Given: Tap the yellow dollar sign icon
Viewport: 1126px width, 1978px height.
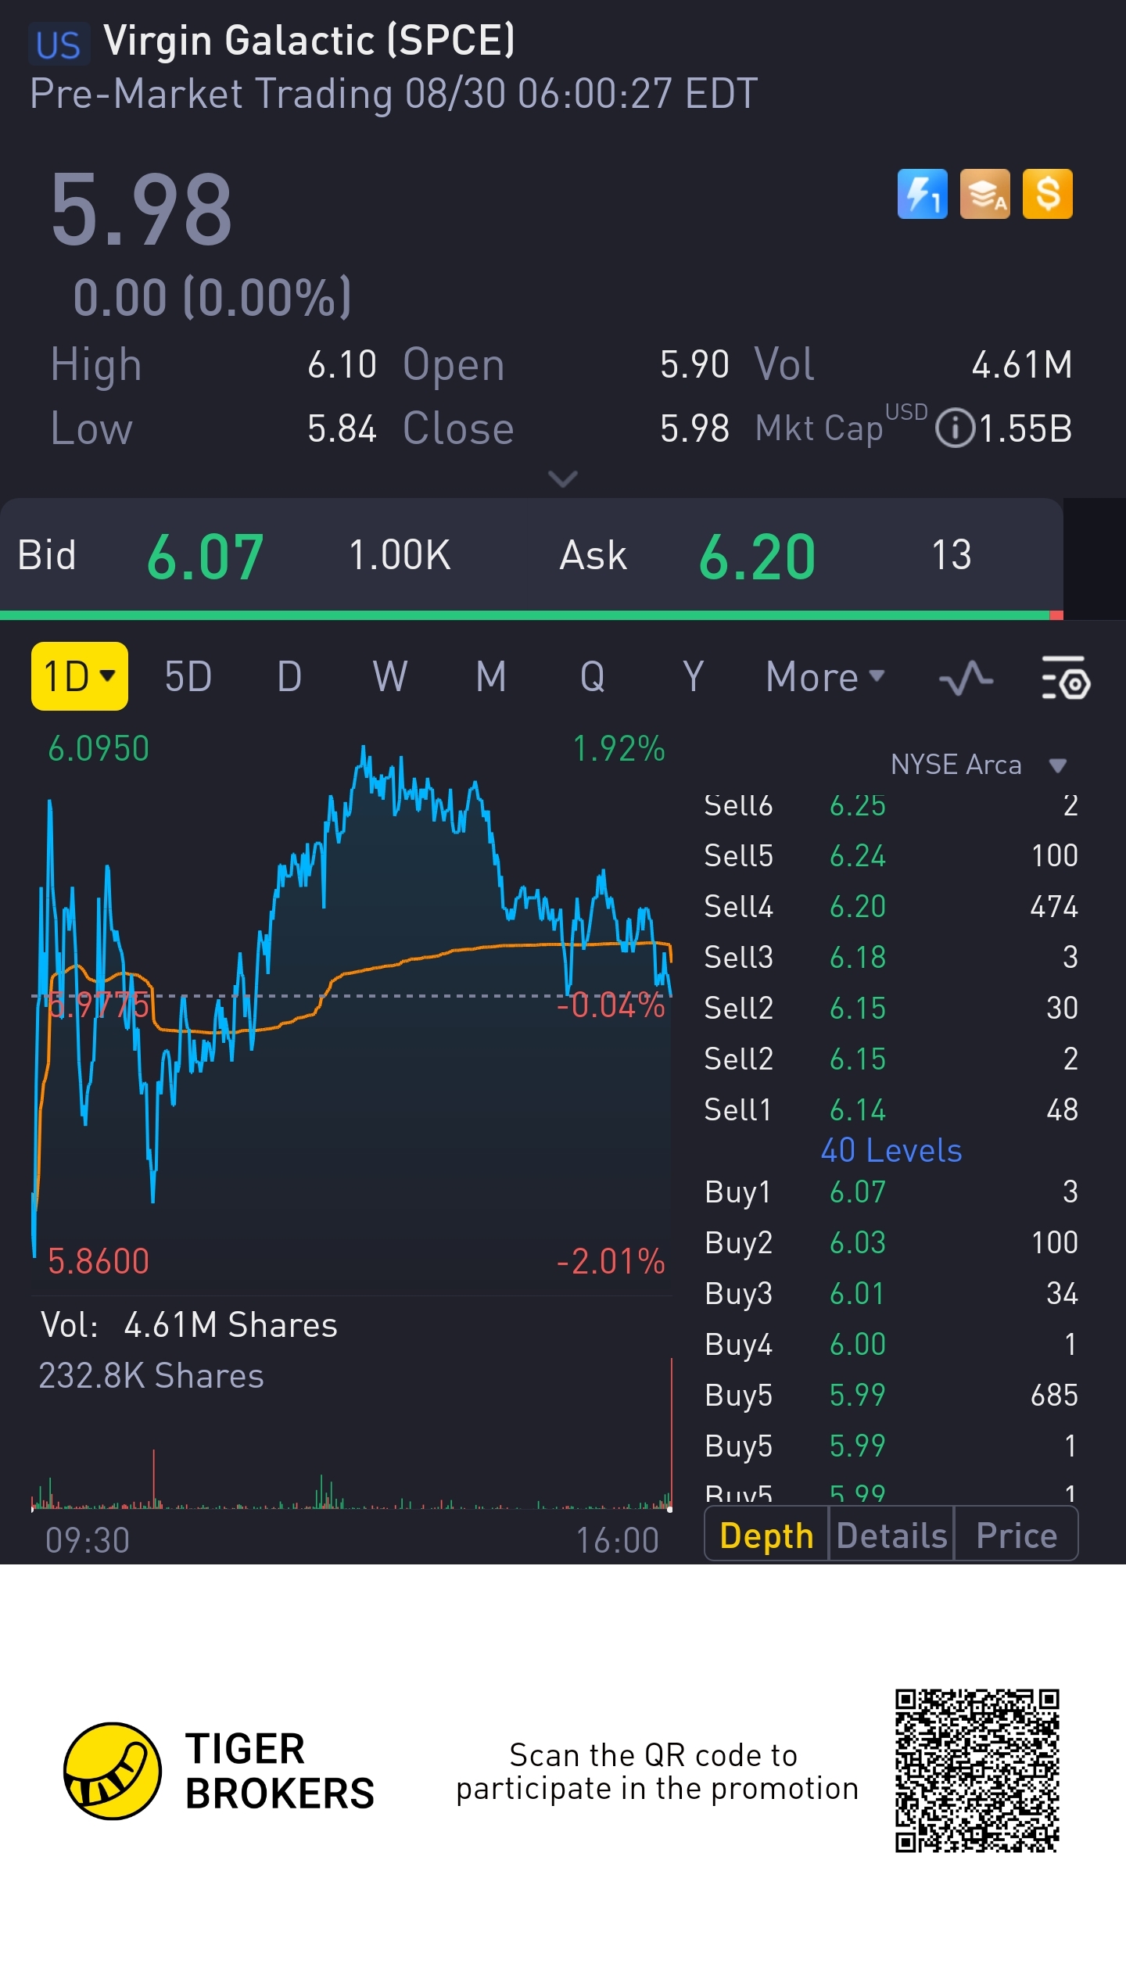Looking at the screenshot, I should pyautogui.click(x=1048, y=194).
